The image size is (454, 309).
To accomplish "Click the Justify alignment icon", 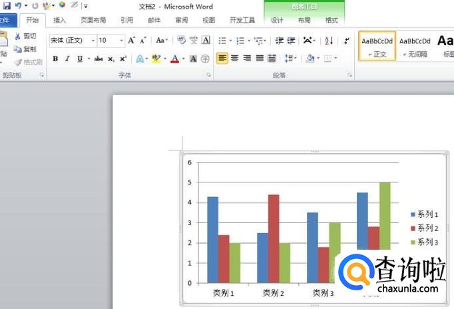I will pyautogui.click(x=260, y=59).
